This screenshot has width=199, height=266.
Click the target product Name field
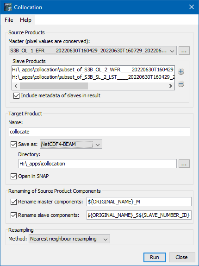click(x=99, y=132)
